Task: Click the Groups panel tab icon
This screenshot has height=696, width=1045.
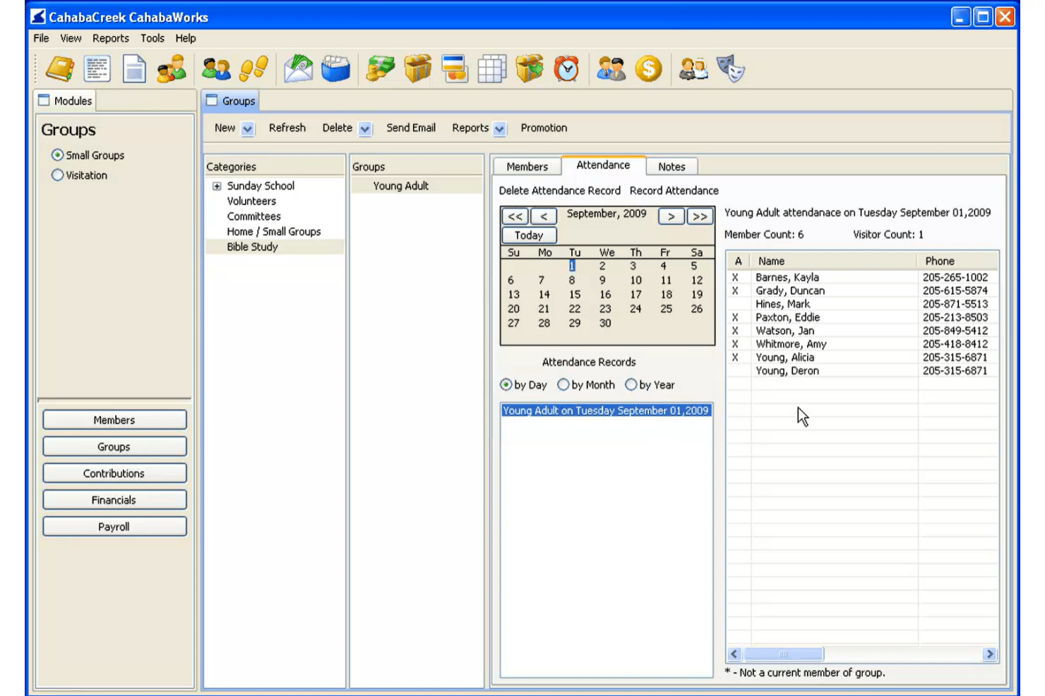Action: (212, 100)
